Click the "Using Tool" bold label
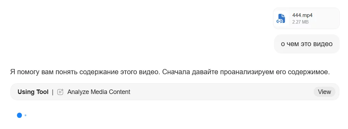This screenshot has height=129, width=348. click(33, 92)
